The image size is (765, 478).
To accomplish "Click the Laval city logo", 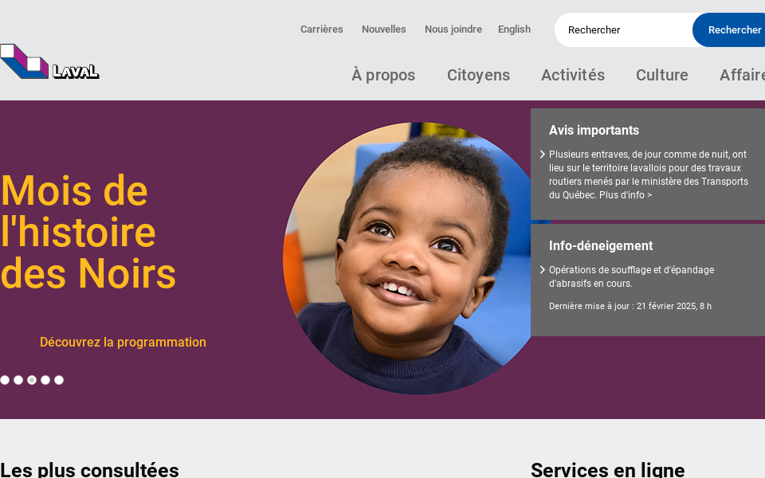I will pos(49,61).
